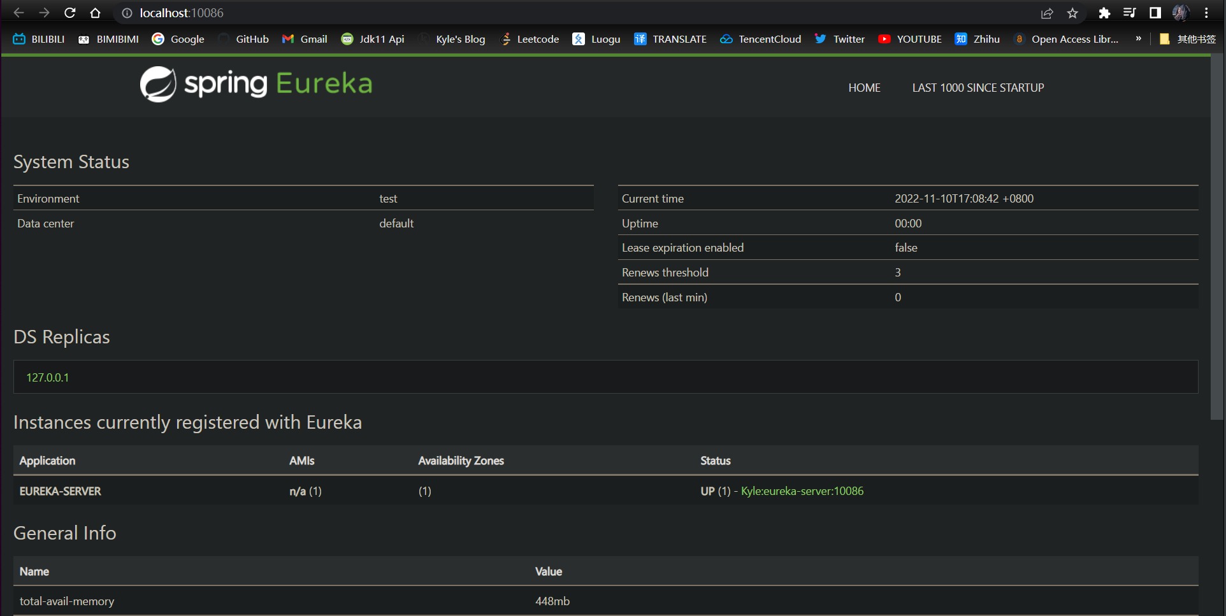Screen dimensions: 1226x616
Task: Open the BILIBILI bookmark
Action: coord(38,39)
